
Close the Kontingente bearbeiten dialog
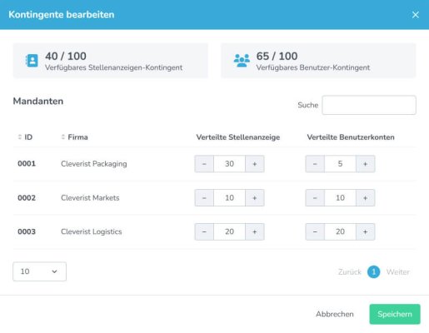click(x=416, y=15)
